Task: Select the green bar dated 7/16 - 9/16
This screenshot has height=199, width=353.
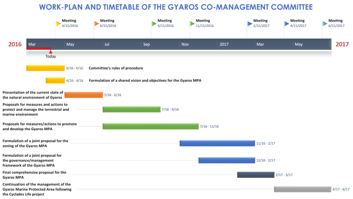Action: coord(131,109)
